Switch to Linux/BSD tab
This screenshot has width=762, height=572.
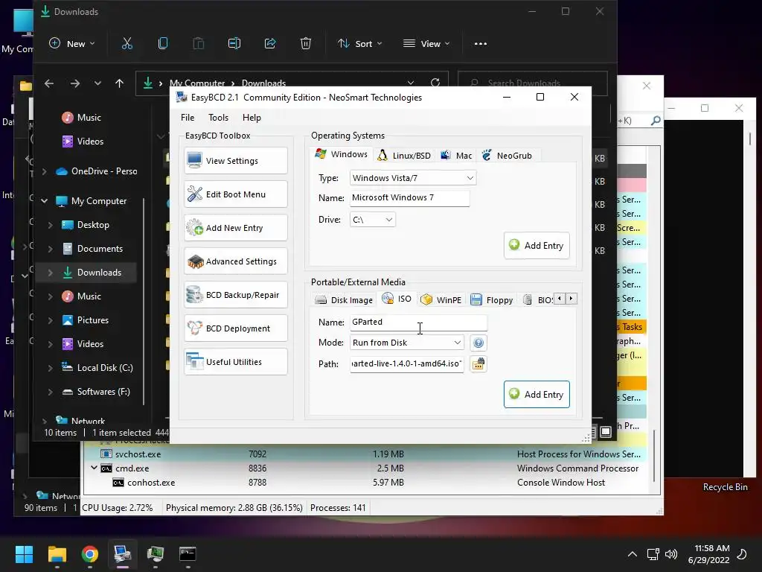pos(404,156)
